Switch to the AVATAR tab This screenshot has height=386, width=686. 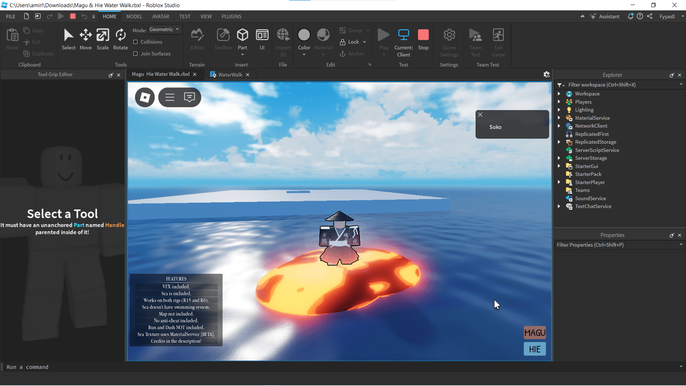tap(161, 16)
